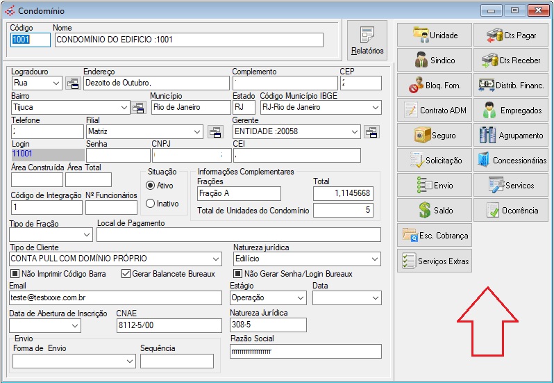The image size is (554, 383).
Task: Open the Unidade module button
Action: click(x=434, y=35)
